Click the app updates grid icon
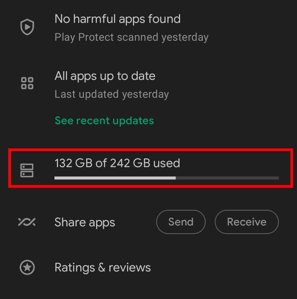297x299 pixels. [27, 83]
